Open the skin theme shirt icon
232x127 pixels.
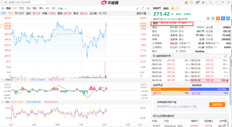pyautogui.click(x=203, y=2)
